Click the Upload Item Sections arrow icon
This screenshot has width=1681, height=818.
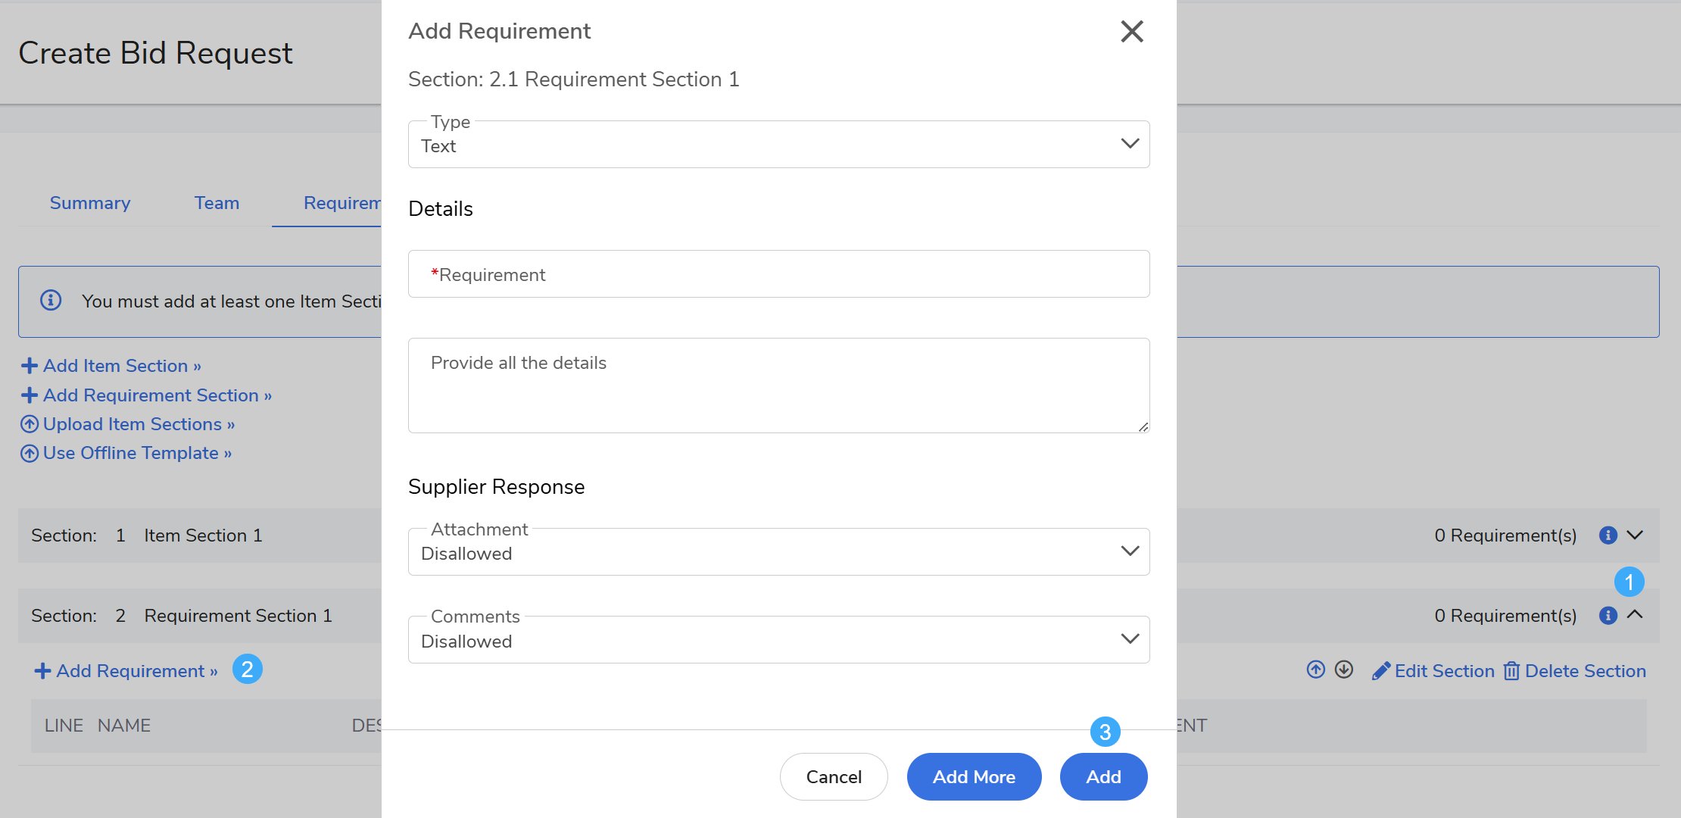[30, 424]
